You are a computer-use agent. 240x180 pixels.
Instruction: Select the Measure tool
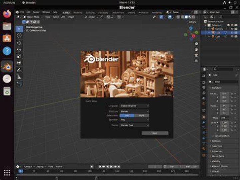19,77
